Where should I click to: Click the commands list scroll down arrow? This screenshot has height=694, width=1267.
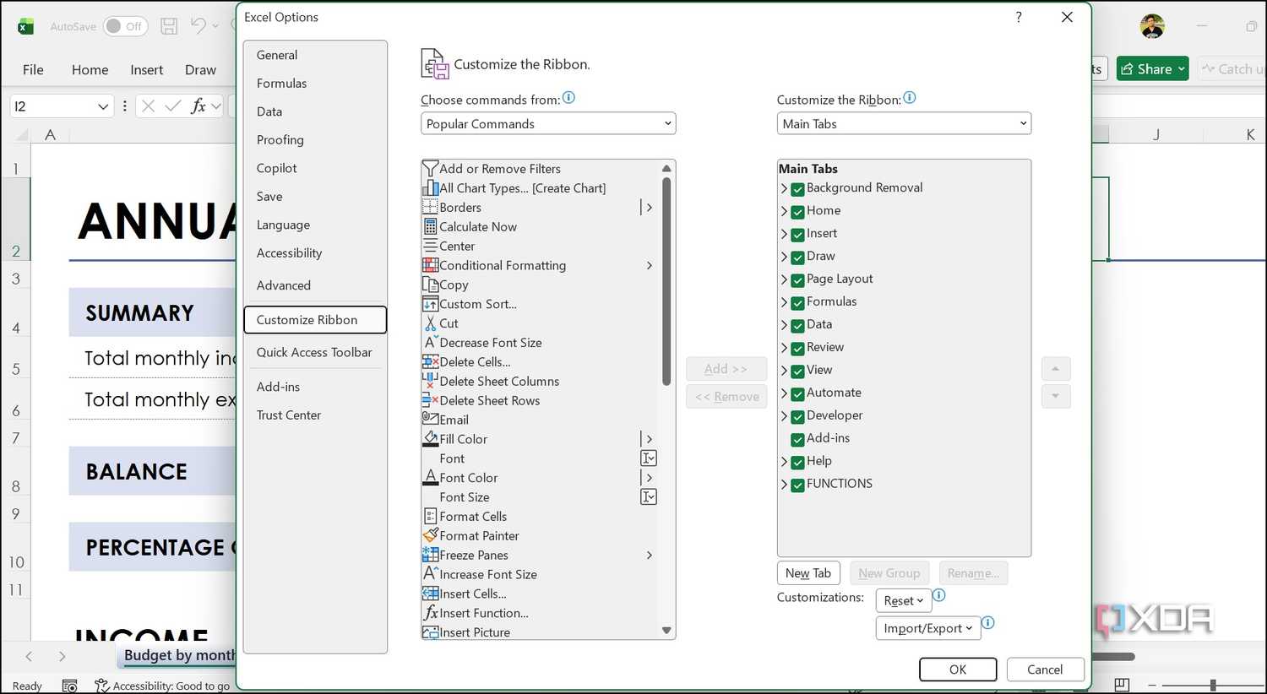666,631
